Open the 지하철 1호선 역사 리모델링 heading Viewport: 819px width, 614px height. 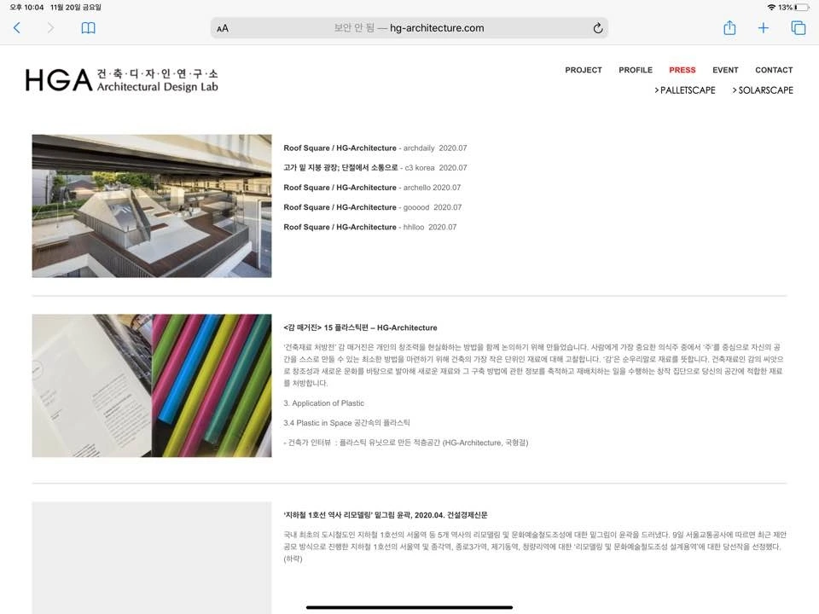[386, 515]
